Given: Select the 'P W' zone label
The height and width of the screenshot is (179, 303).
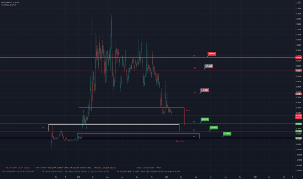Looking at the screenshot, I should point(43,128).
